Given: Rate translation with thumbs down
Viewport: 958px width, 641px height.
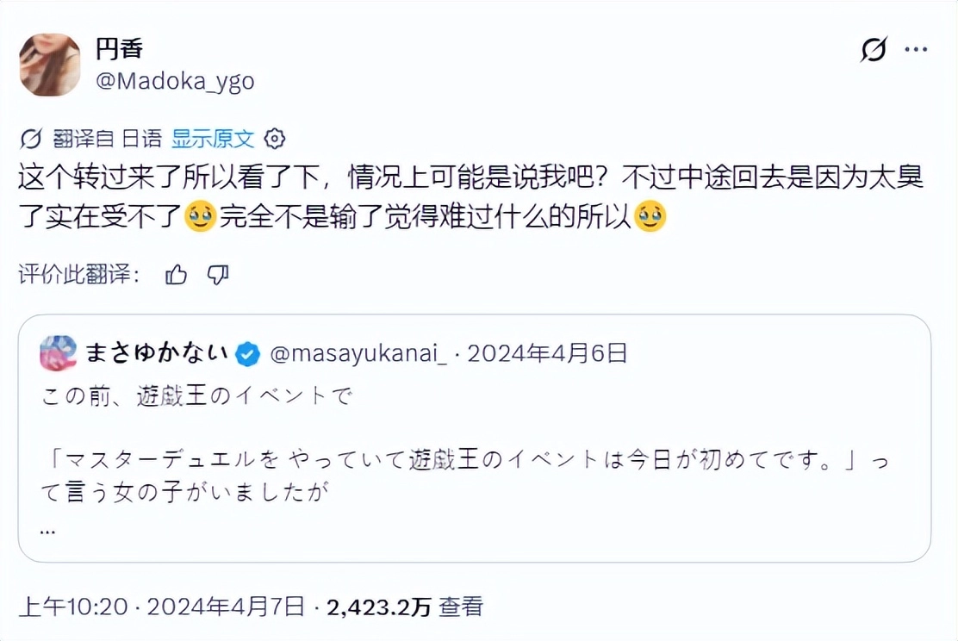Looking at the screenshot, I should pyautogui.click(x=218, y=275).
